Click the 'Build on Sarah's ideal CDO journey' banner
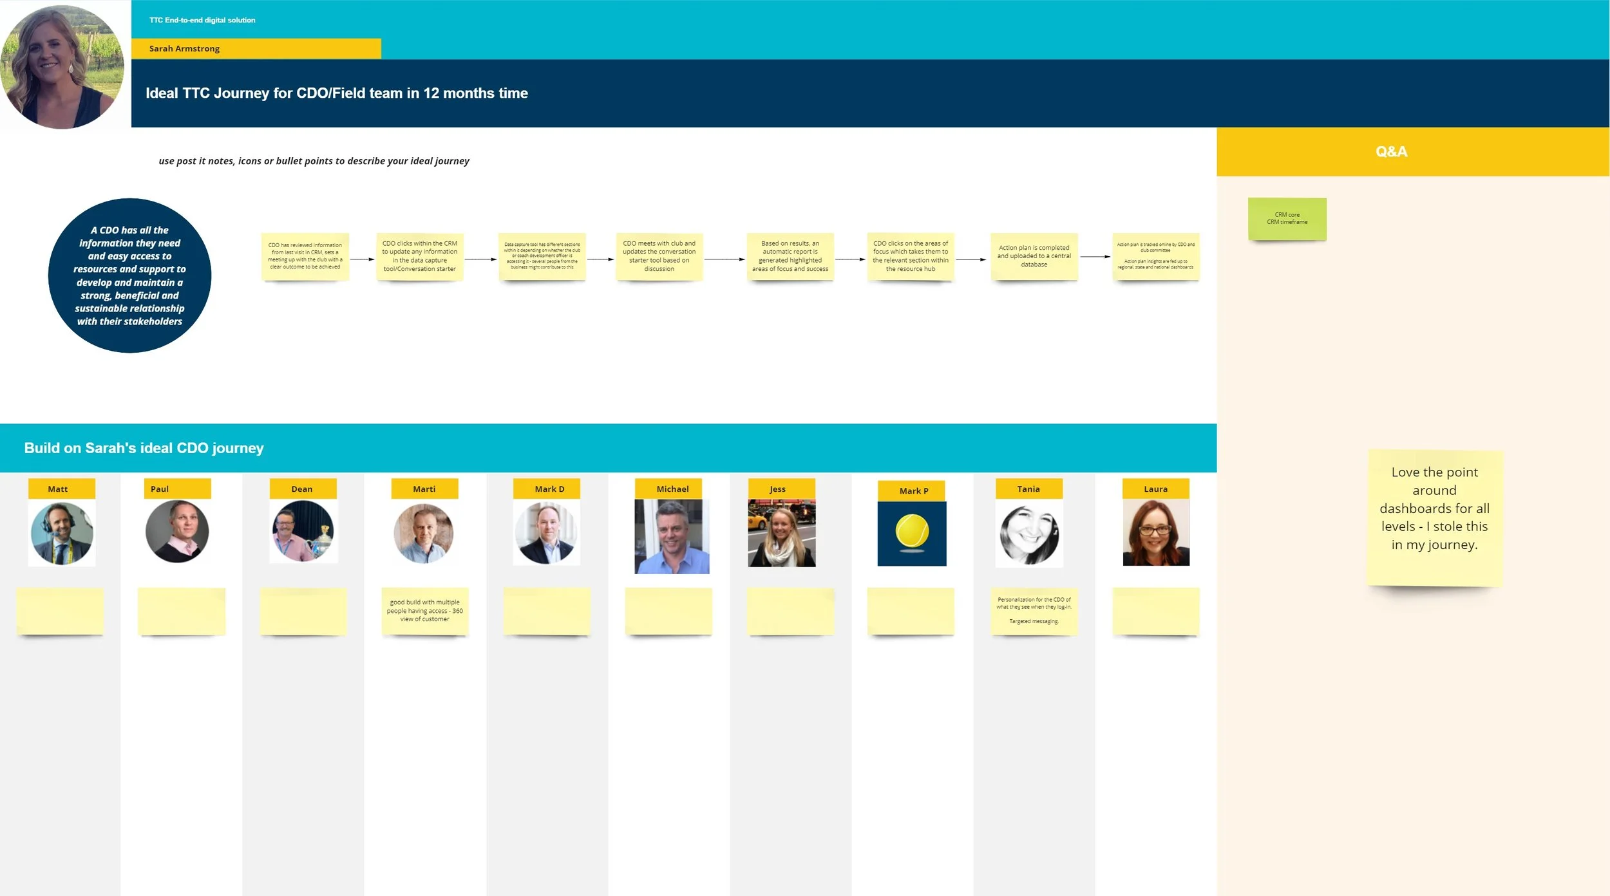This screenshot has height=896, width=1610. pyautogui.click(x=144, y=448)
